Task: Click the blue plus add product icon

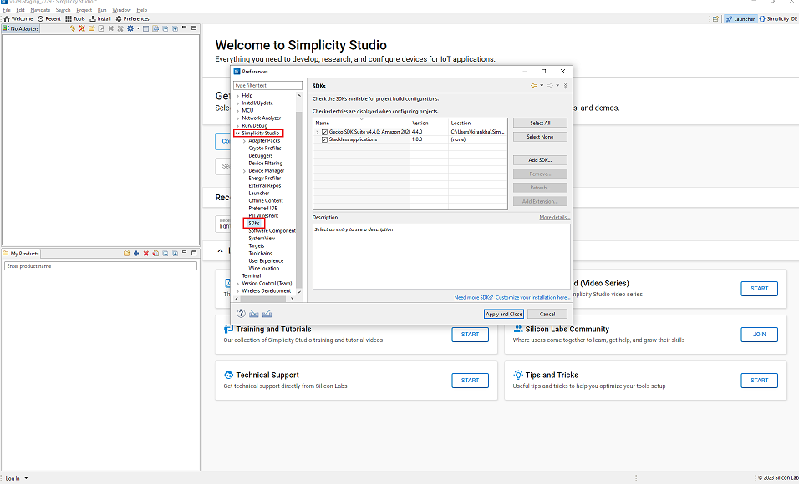Action: (x=136, y=254)
